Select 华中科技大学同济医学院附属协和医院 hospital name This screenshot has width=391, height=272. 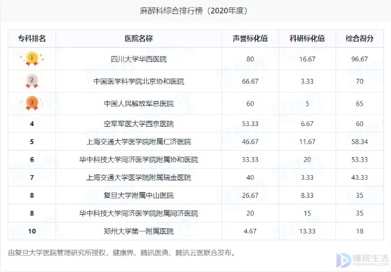139,160
